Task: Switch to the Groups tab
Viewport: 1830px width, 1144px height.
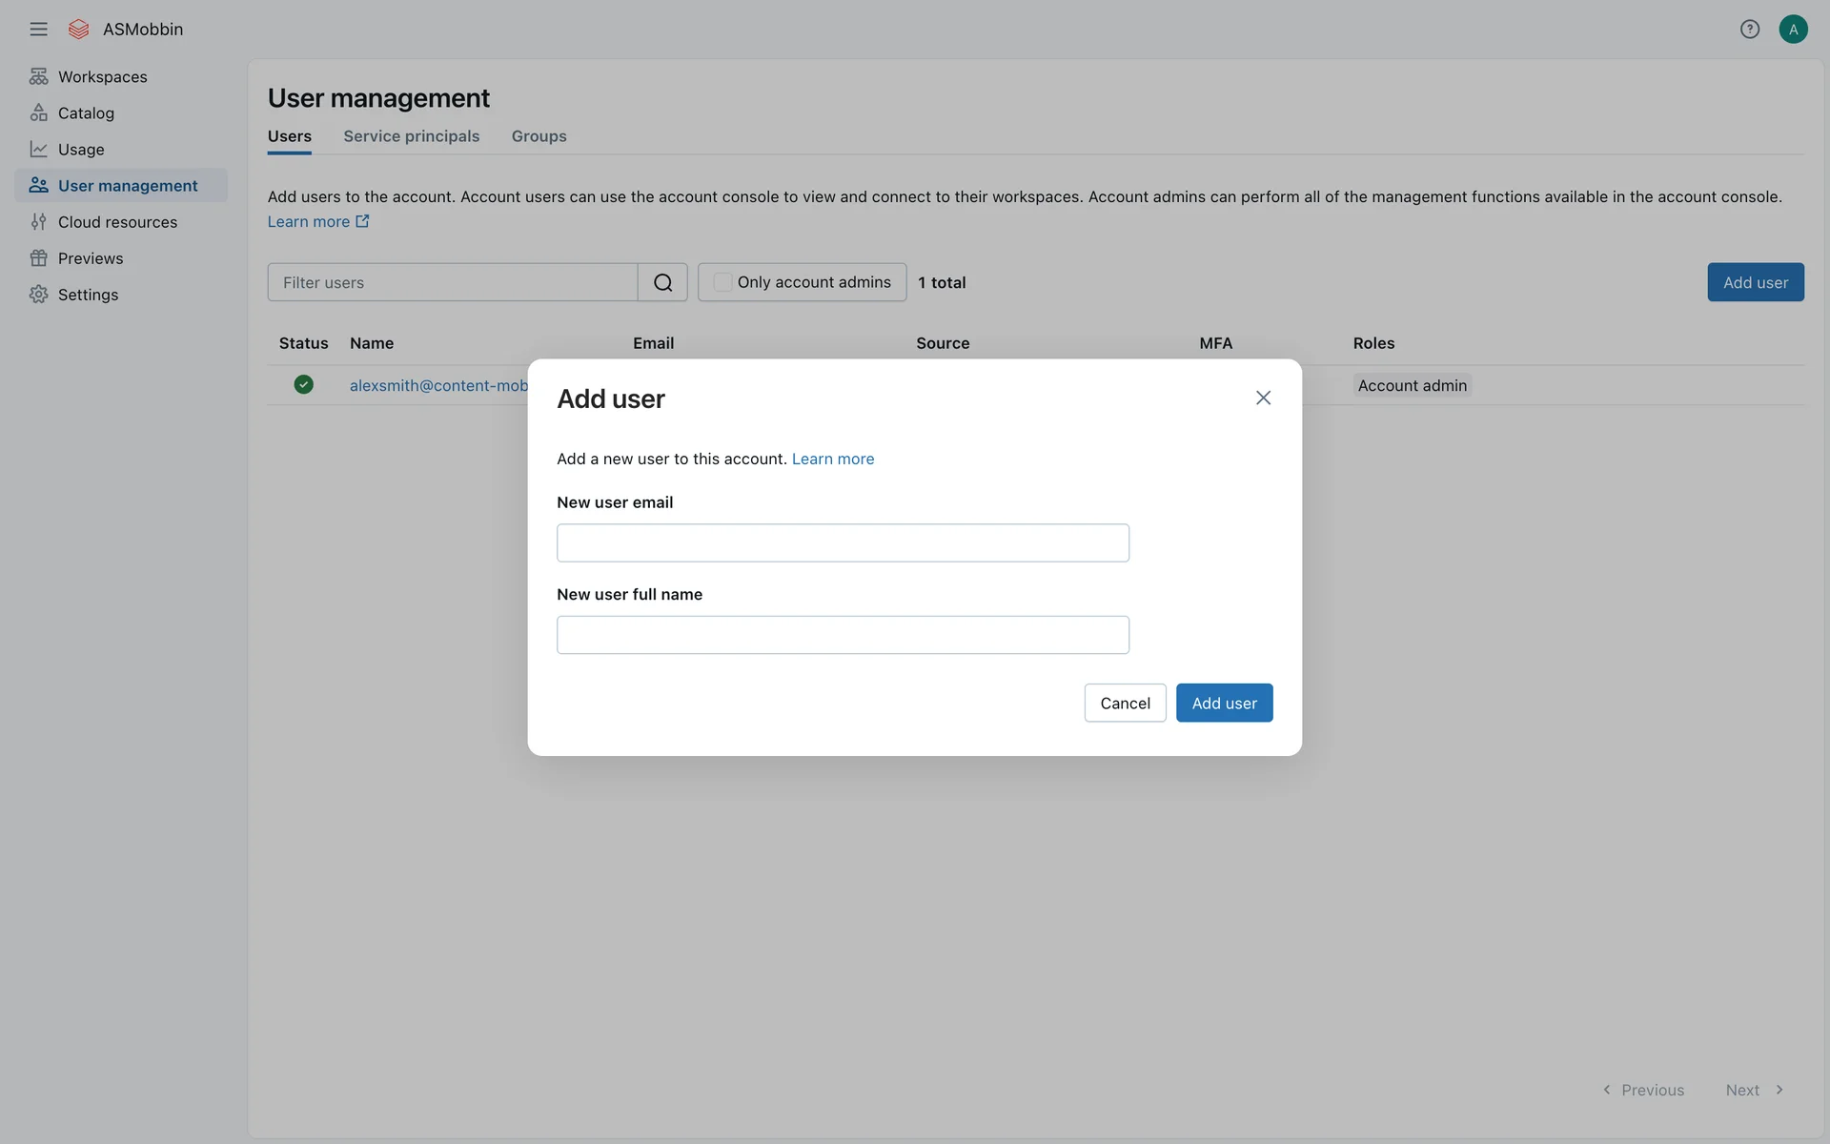Action: (x=539, y=136)
